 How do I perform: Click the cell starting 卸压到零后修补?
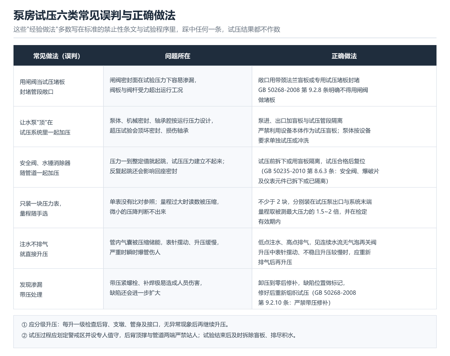pyautogui.click(x=344, y=289)
